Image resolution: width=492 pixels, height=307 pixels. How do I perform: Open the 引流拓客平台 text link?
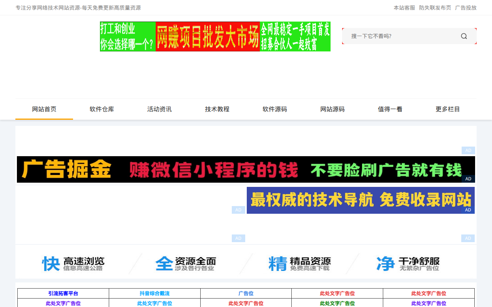pyautogui.click(x=63, y=294)
